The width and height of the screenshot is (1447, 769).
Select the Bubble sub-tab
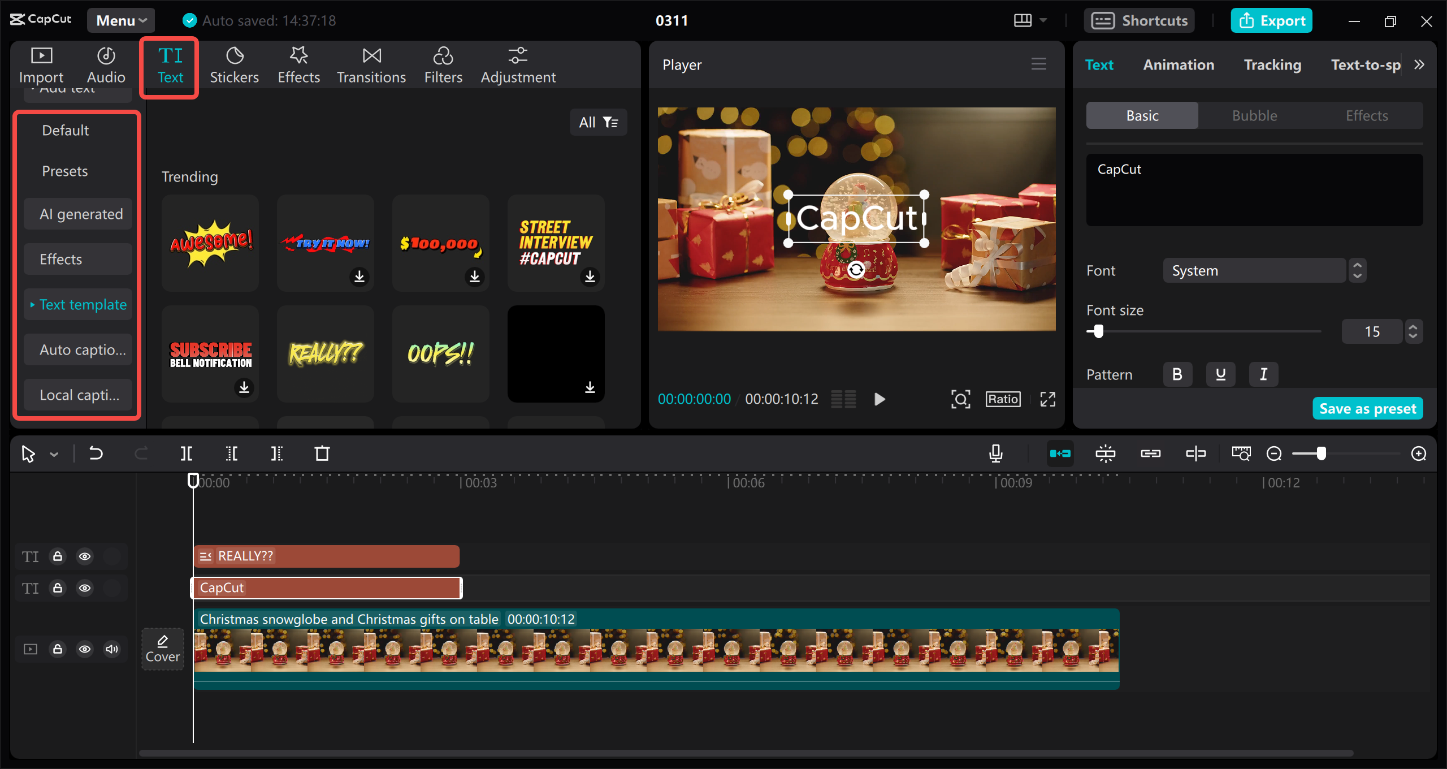[1254, 115]
